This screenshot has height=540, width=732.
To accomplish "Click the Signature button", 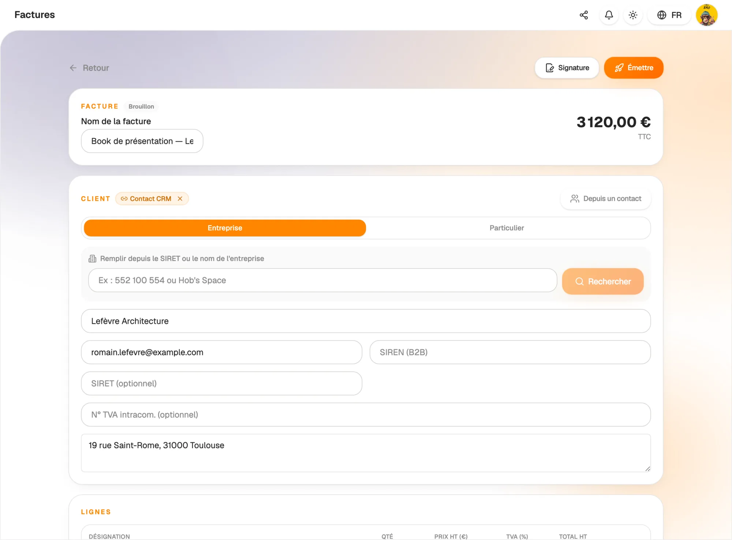I will point(567,68).
